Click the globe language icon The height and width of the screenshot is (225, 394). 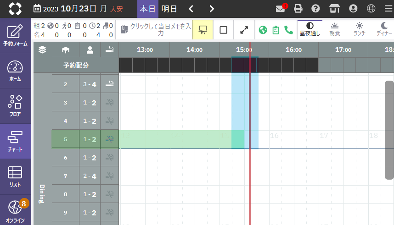[371, 9]
